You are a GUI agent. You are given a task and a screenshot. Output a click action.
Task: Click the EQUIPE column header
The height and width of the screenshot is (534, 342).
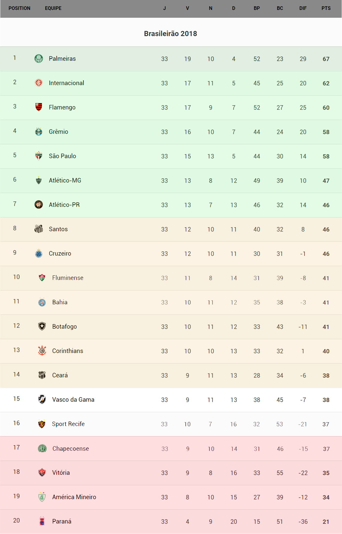click(53, 8)
